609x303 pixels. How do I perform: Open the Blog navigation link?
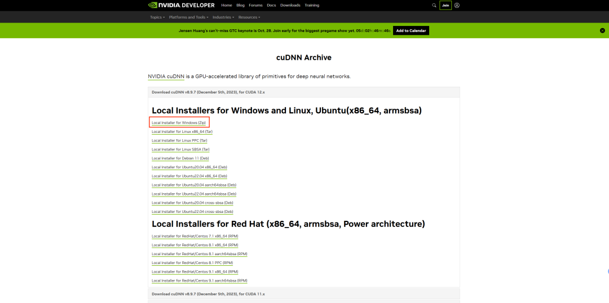(x=240, y=6)
